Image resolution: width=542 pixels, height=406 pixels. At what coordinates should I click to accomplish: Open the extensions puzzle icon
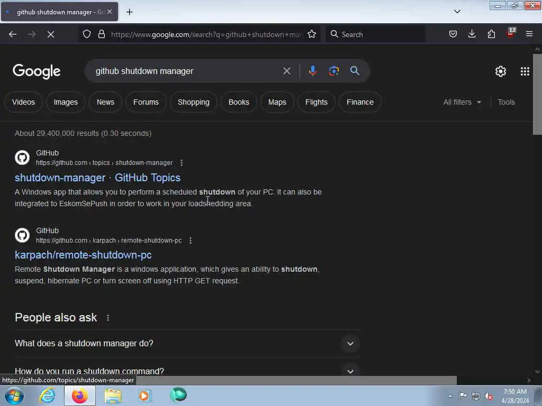[x=491, y=34]
